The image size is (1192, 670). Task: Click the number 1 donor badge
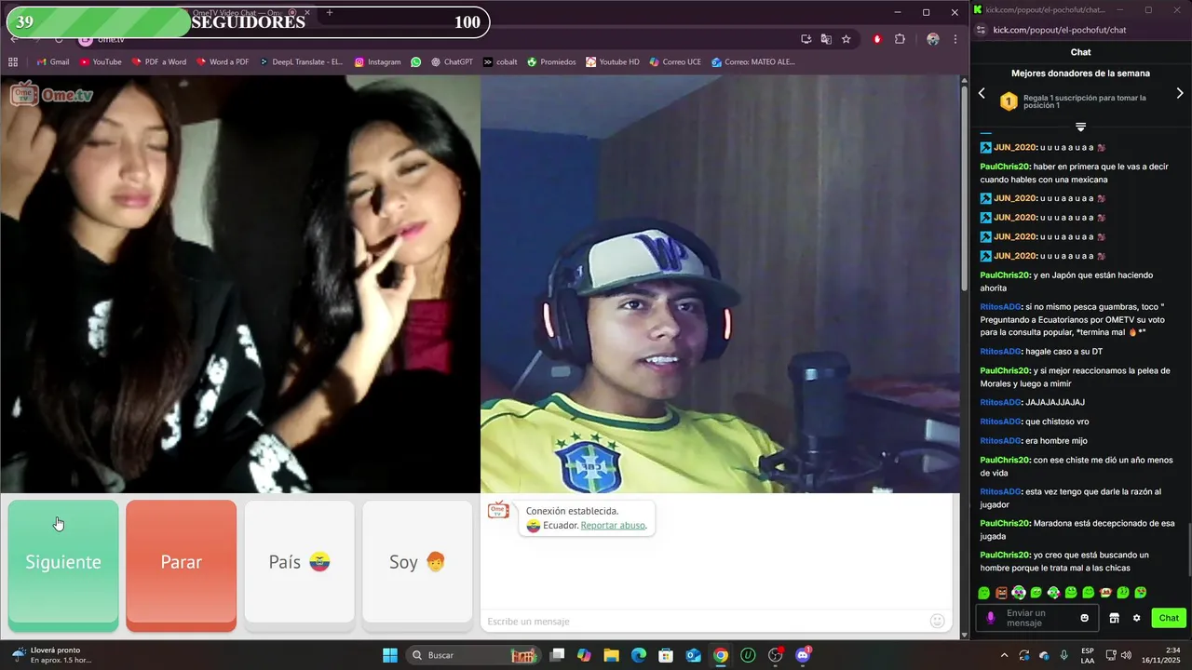pyautogui.click(x=1009, y=101)
